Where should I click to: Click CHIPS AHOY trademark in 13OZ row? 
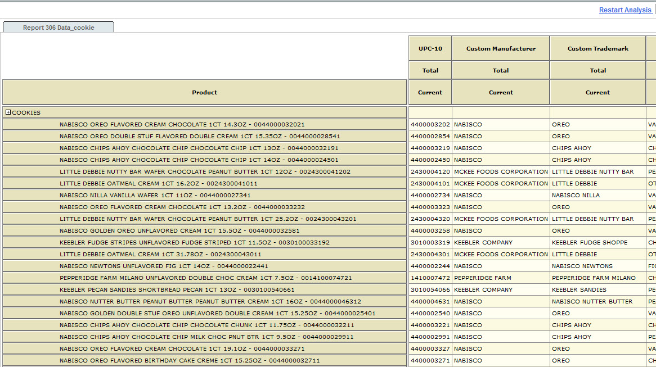(x=598, y=148)
